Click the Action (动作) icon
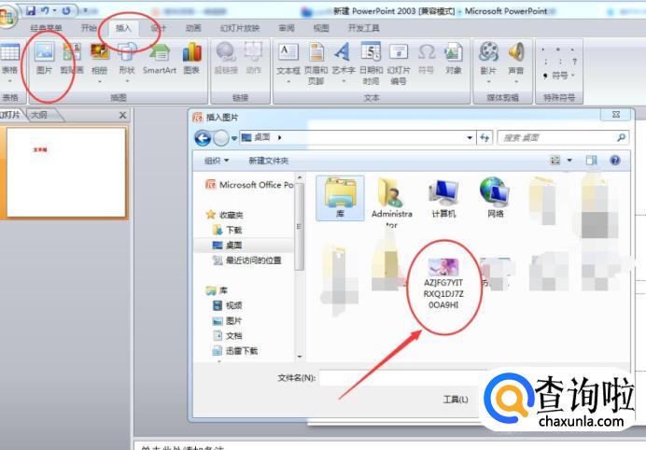The image size is (646, 450). [x=254, y=59]
